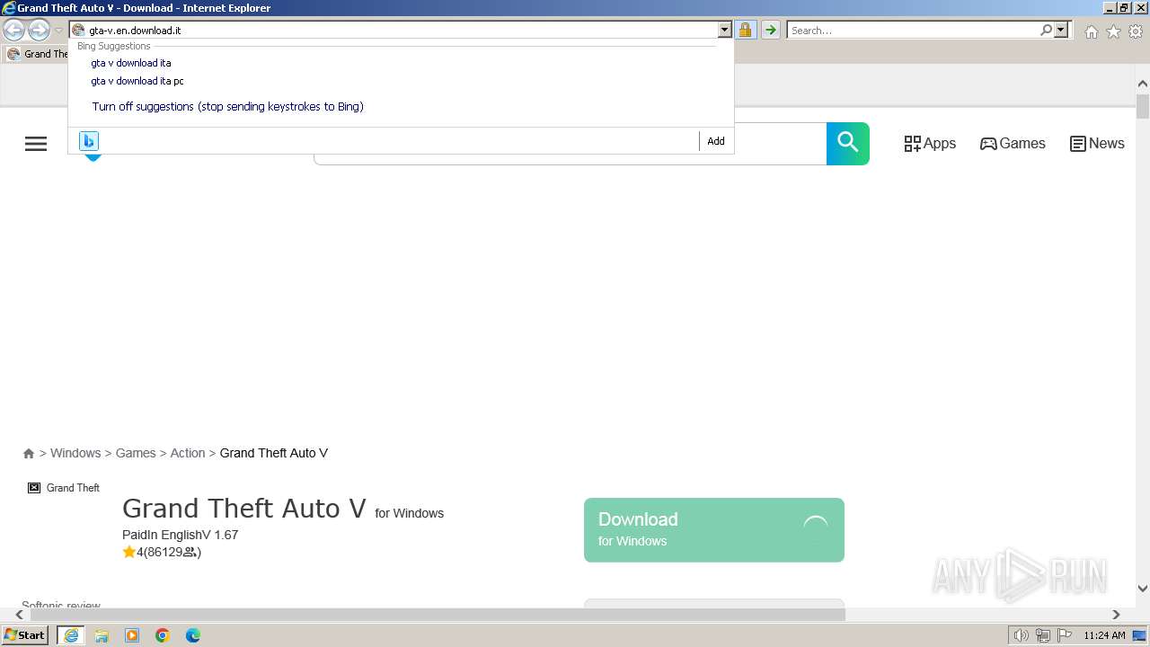1150x647 pixels.
Task: Click the vertical scrollbar down arrow
Action: tap(1143, 589)
